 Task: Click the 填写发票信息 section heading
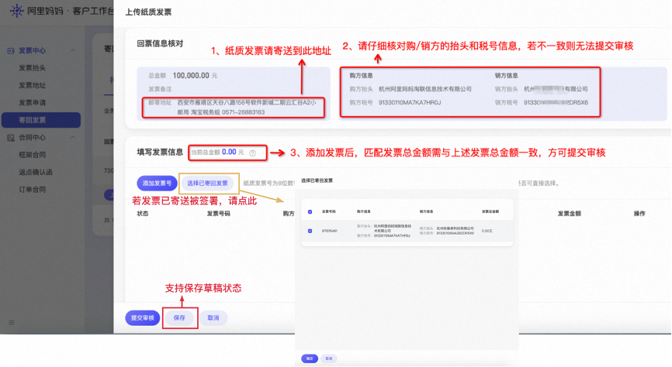click(160, 152)
